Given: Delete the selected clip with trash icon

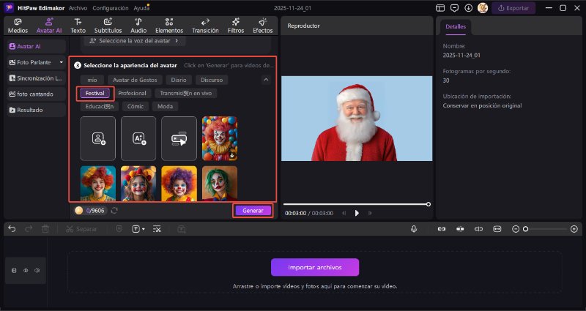Looking at the screenshot, I should point(45,229).
